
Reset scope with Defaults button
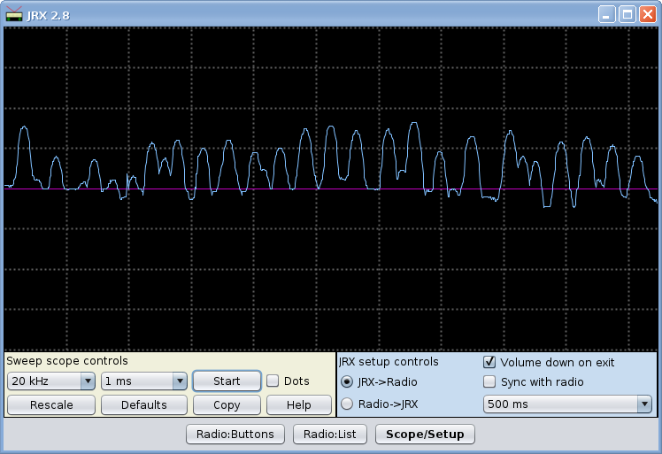tap(143, 404)
